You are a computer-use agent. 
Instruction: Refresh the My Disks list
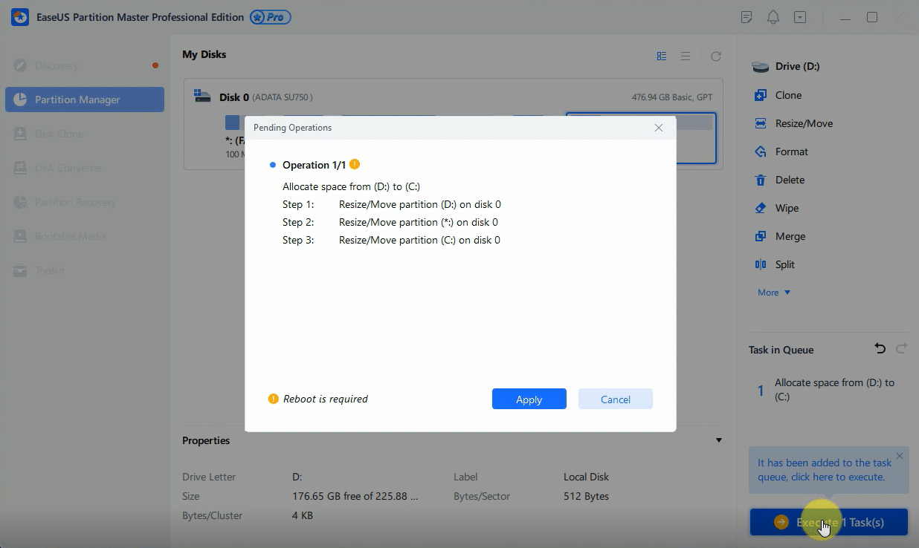[x=716, y=56]
